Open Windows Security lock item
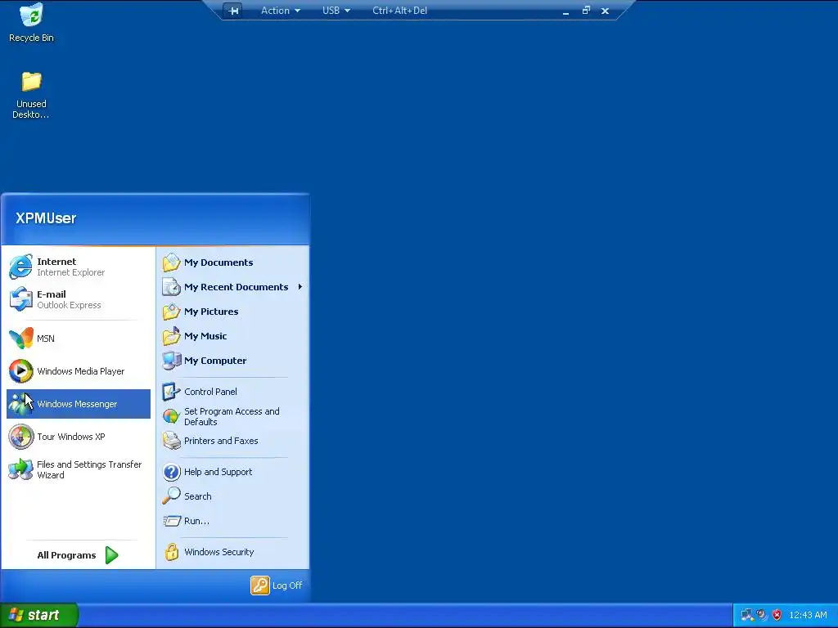Screen dimensions: 838x628 click(x=232, y=552)
